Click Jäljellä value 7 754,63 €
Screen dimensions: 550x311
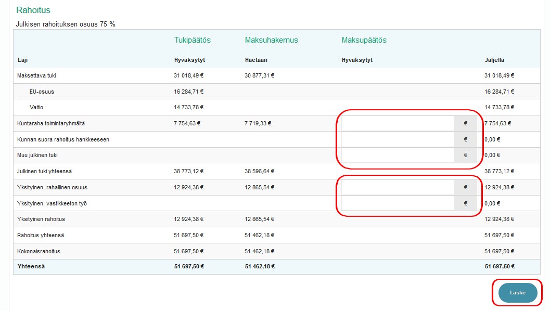click(x=498, y=123)
